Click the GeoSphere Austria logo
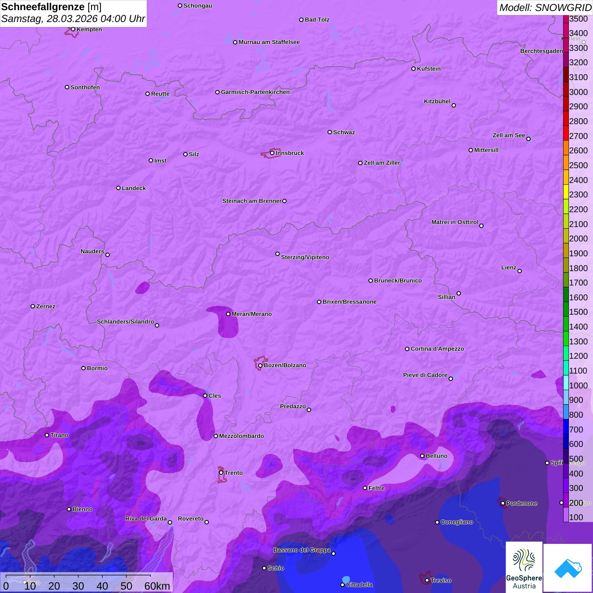Image resolution: width=593 pixels, height=593 pixels. (524, 567)
